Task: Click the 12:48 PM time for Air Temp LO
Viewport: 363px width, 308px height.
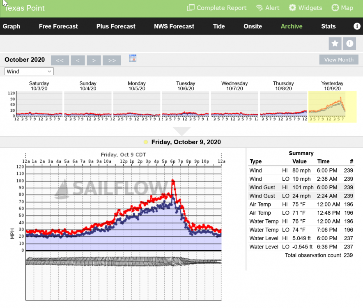Action: click(x=328, y=213)
